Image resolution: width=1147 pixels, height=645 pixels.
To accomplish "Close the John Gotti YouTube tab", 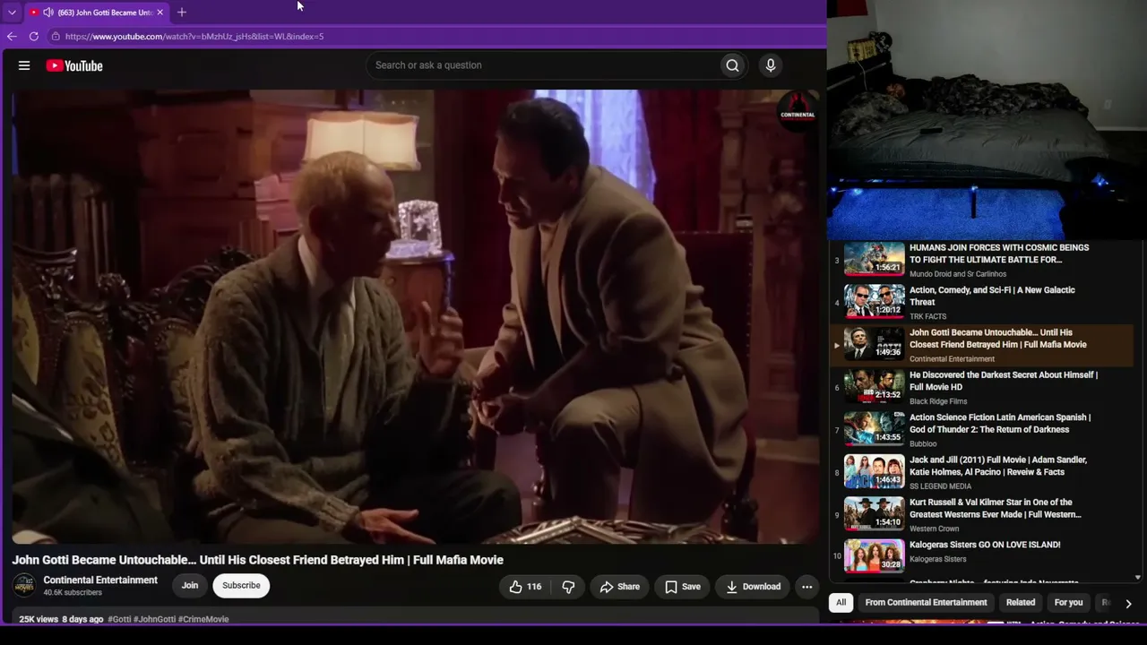I will pyautogui.click(x=160, y=13).
